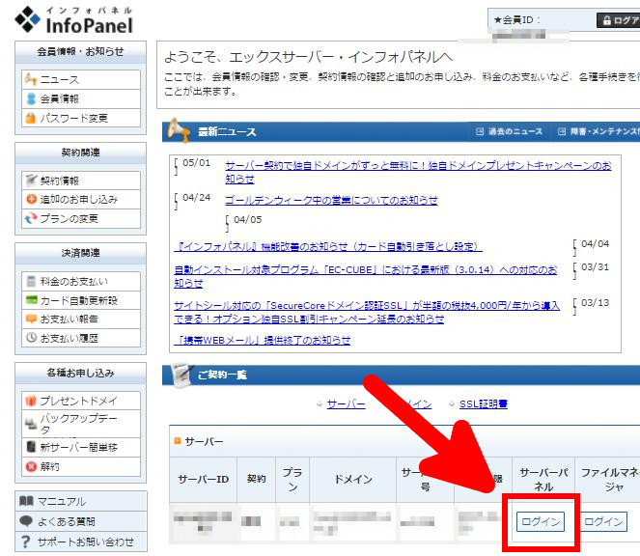Viewport: 640px width, 556px height.
Task: Select プランの変更 menu item
Action: tap(81, 218)
